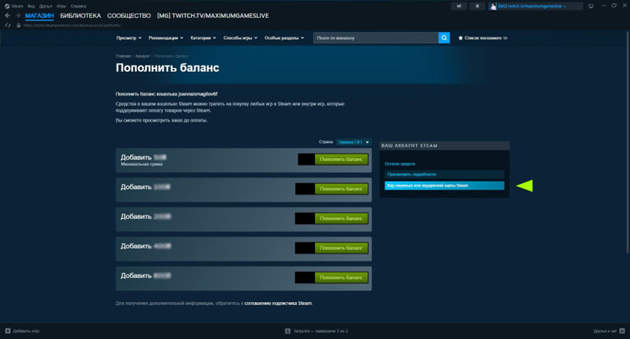Open the соглашению подписчика Steam link
The width and height of the screenshot is (630, 339).
[278, 303]
